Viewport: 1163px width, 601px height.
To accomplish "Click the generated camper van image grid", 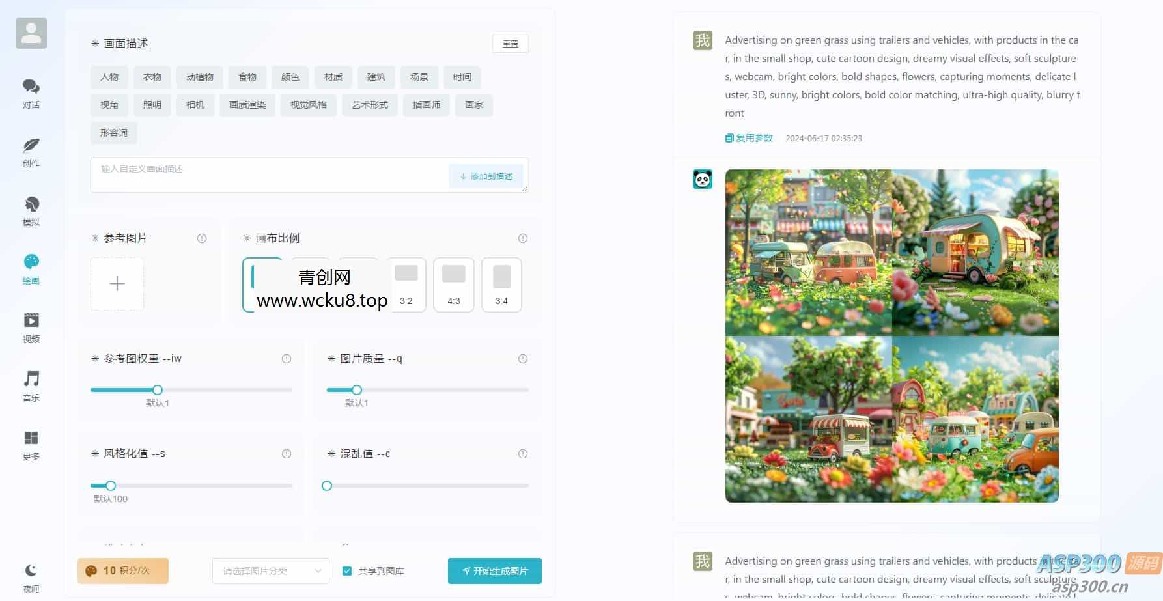I will pos(891,335).
